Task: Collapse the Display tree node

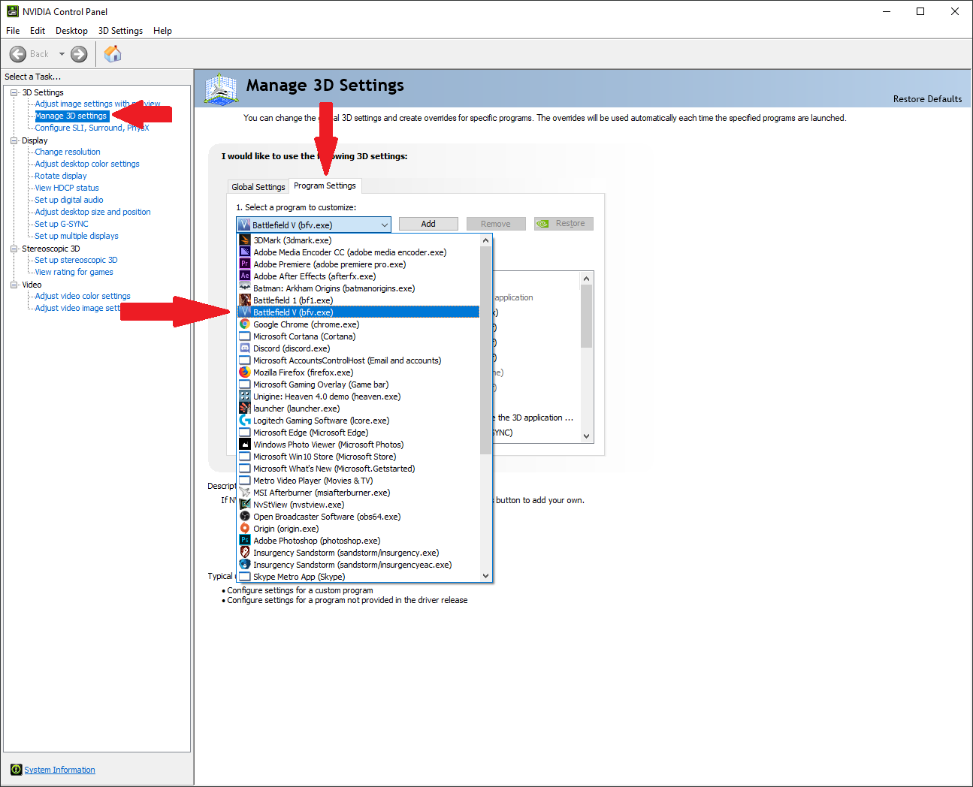Action: 14,140
